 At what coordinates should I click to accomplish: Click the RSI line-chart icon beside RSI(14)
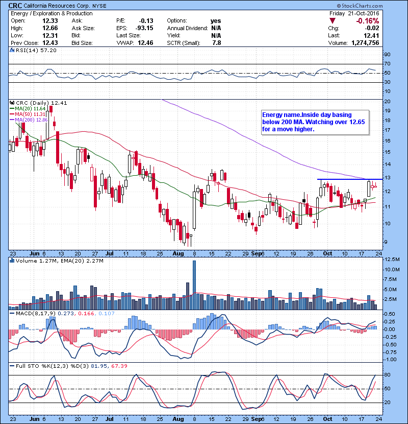12,50
